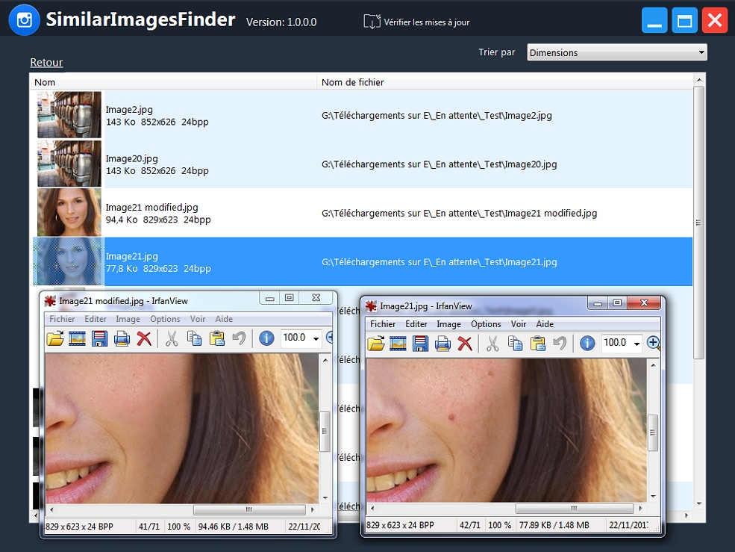
Task: Open Options menu in Image21.jpg window
Action: tap(486, 324)
